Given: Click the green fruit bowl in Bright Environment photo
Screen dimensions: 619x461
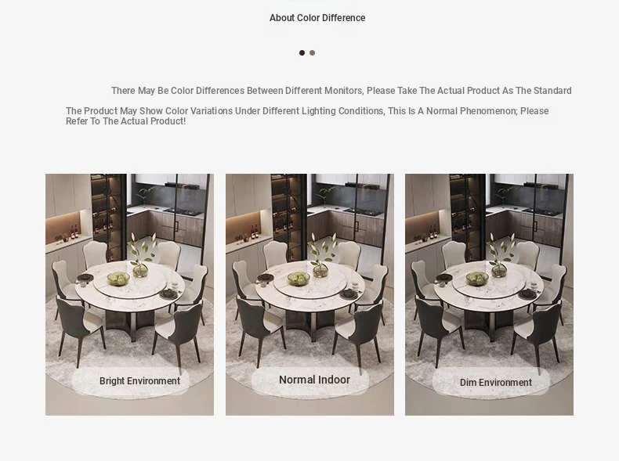Looking at the screenshot, I should pyautogui.click(x=118, y=279).
